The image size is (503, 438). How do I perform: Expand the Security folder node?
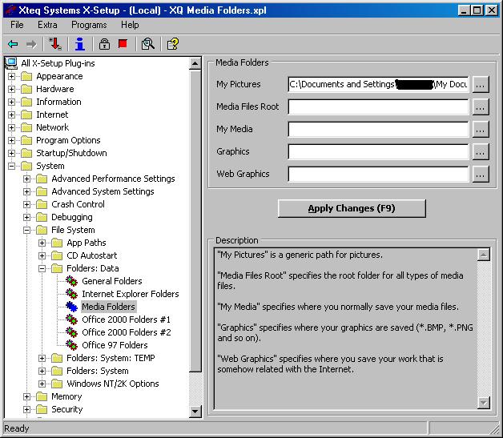click(27, 409)
